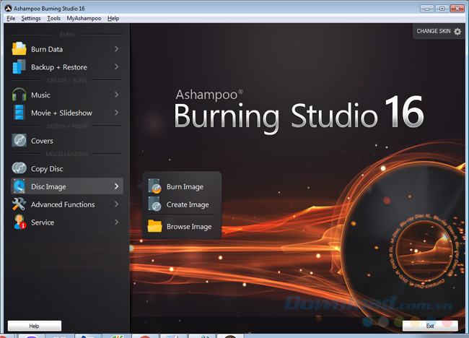
Task: Click the Burn Image submenu icon
Action: click(x=155, y=187)
